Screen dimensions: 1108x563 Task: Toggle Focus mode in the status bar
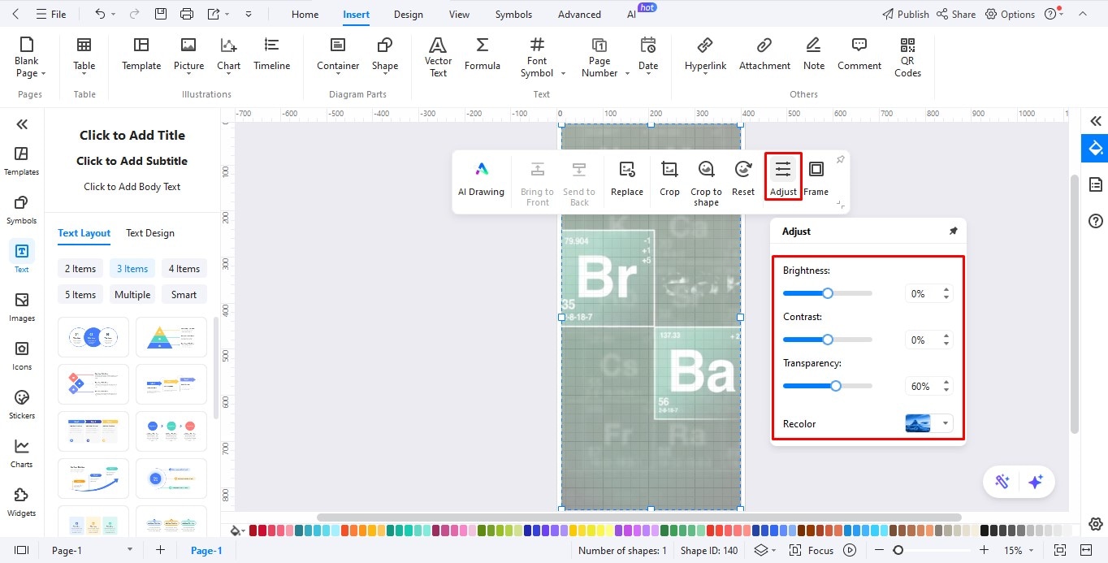coord(811,550)
